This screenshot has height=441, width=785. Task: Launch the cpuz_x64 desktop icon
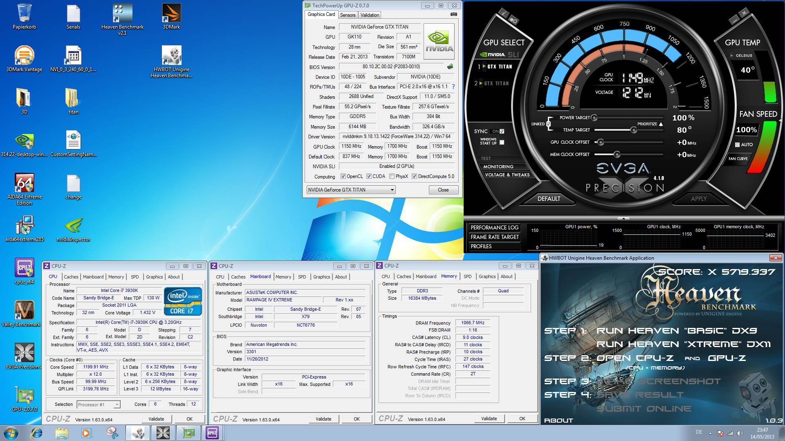coord(24,271)
